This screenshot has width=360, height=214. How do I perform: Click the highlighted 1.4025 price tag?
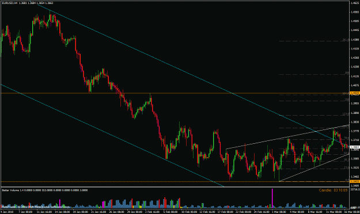point(355,93)
